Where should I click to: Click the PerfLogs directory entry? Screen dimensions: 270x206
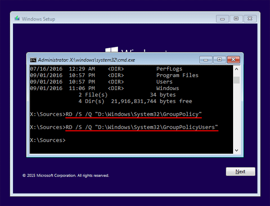tap(169, 69)
